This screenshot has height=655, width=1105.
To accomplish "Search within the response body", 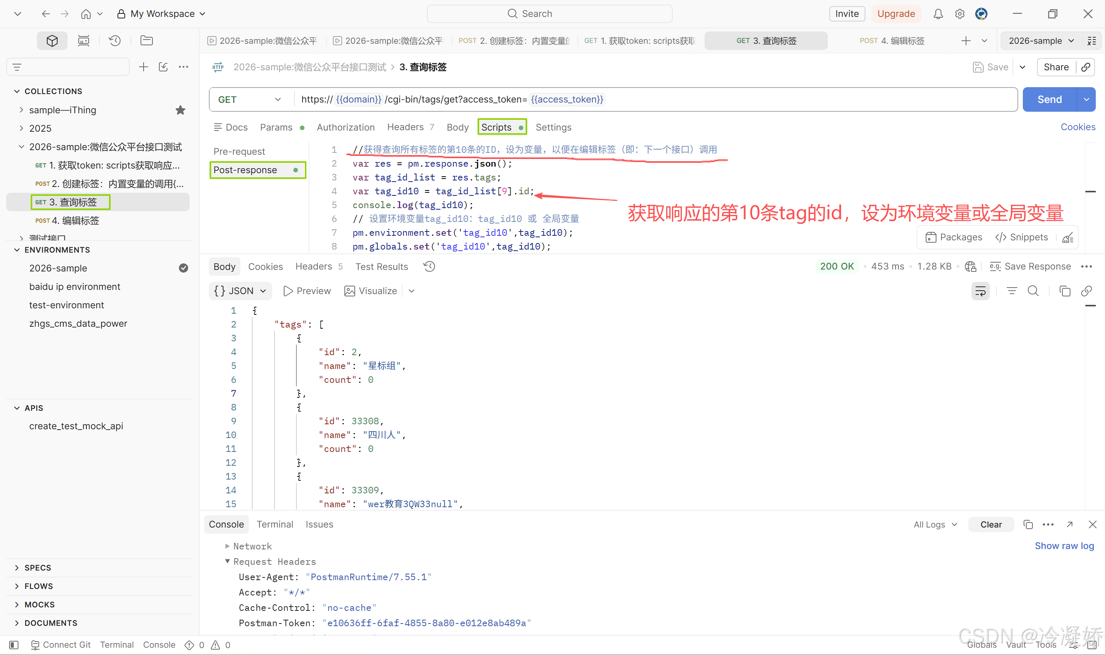I will pyautogui.click(x=1033, y=291).
